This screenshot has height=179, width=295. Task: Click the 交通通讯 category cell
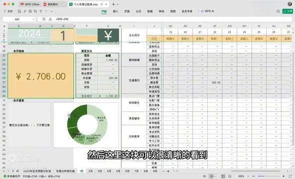pyautogui.click(x=134, y=81)
